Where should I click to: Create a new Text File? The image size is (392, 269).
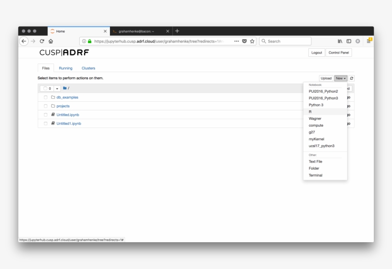pyautogui.click(x=325, y=161)
